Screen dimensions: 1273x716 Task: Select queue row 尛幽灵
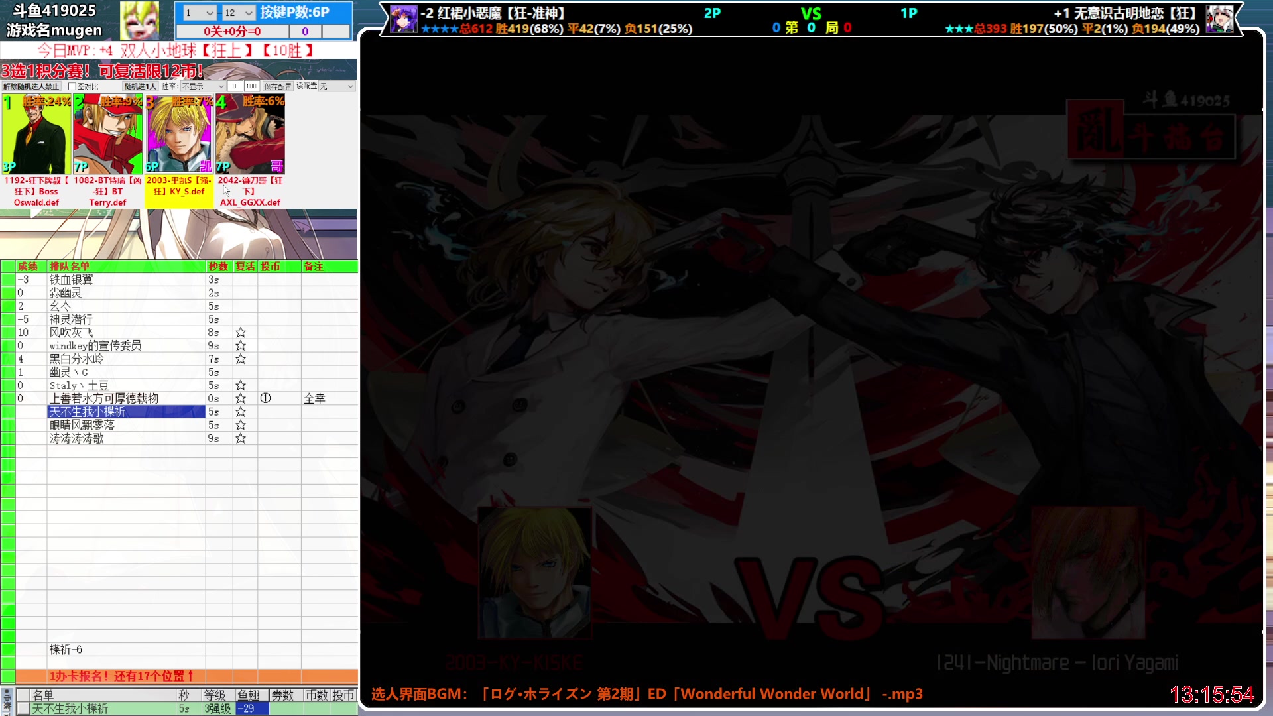coord(126,293)
